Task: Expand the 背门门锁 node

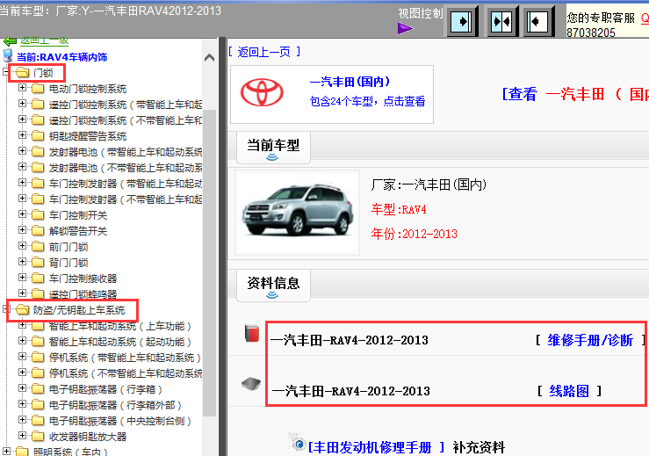Action: click(22, 262)
